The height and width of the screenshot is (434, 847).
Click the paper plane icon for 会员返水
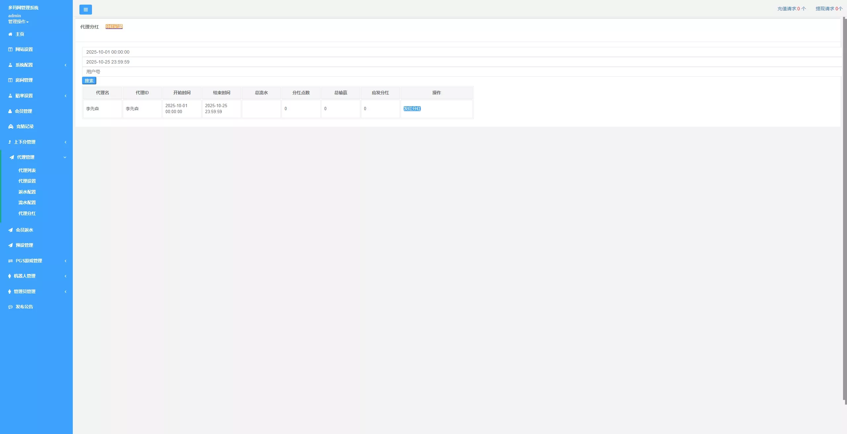tap(11, 230)
